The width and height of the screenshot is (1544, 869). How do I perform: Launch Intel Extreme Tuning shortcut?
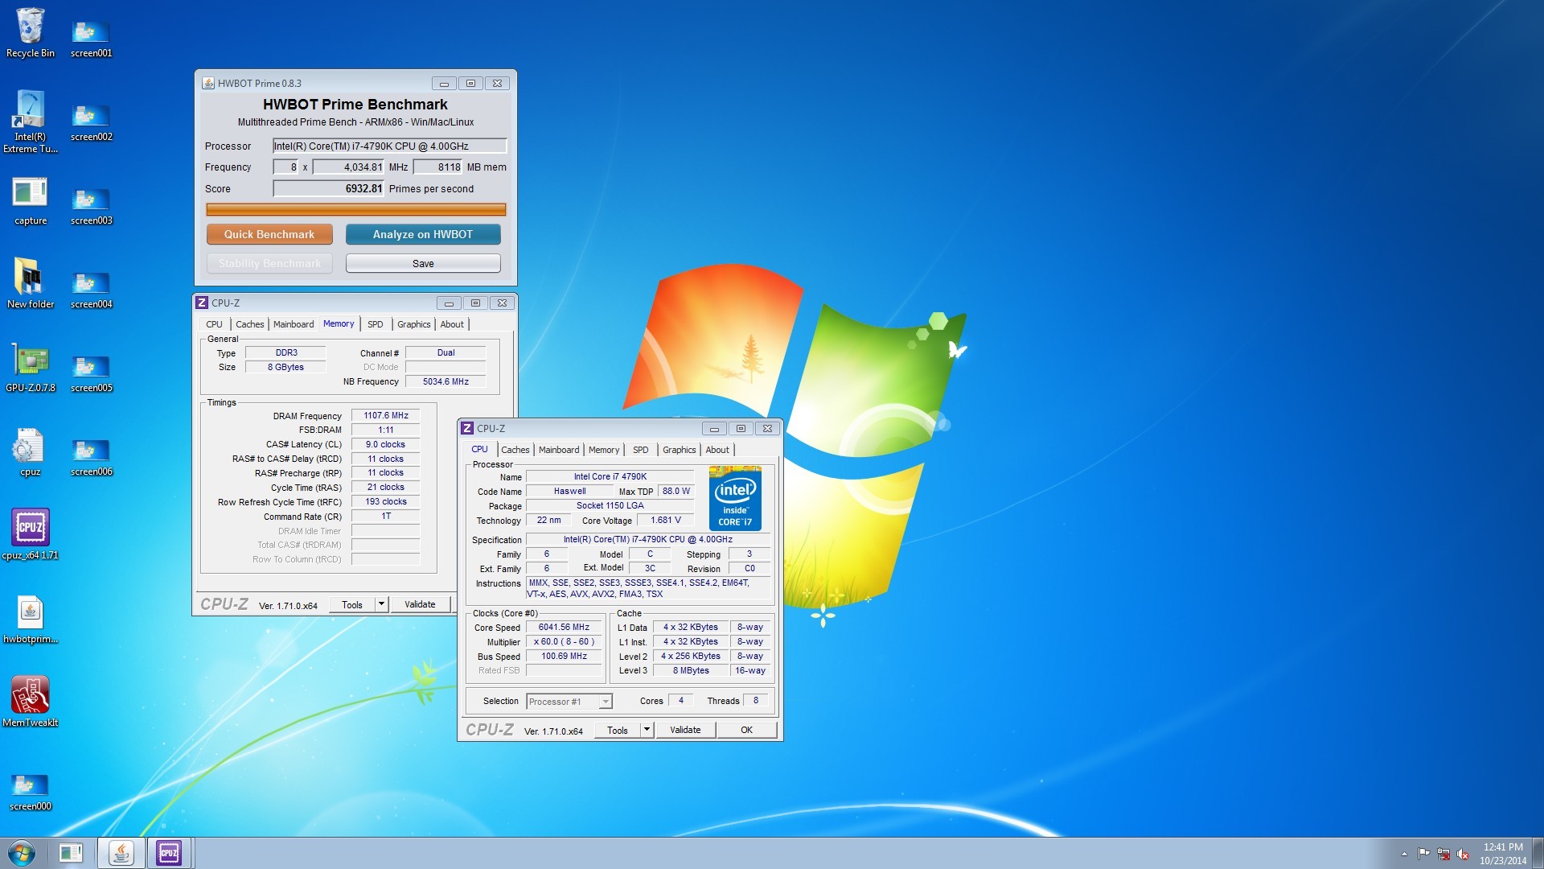click(31, 121)
